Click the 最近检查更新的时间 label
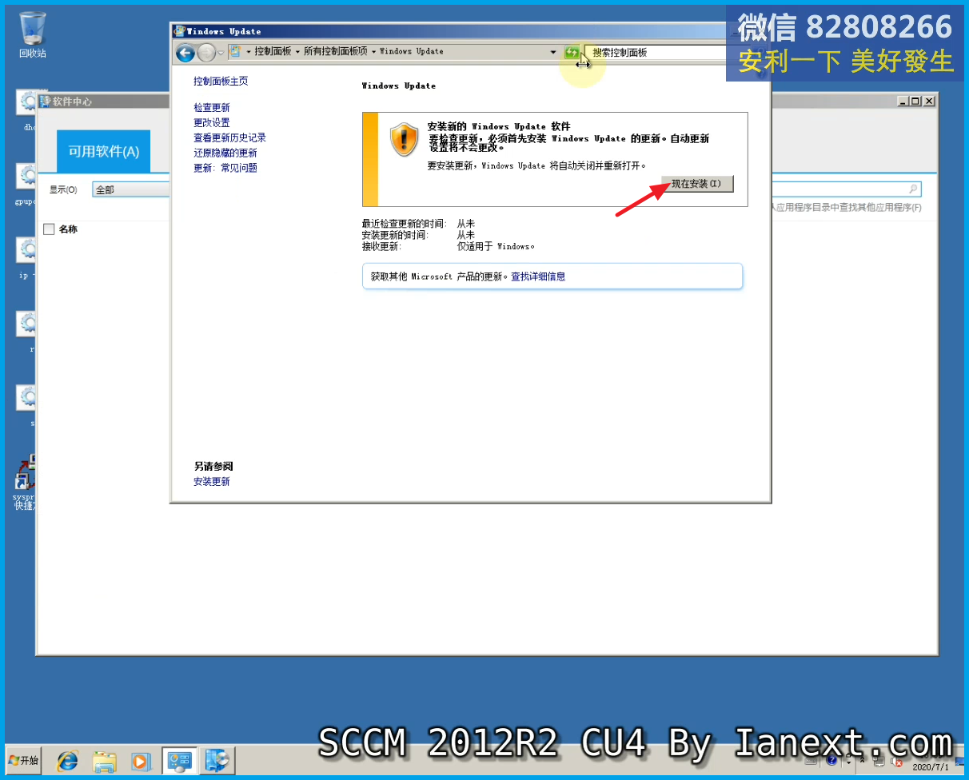 [x=405, y=224]
